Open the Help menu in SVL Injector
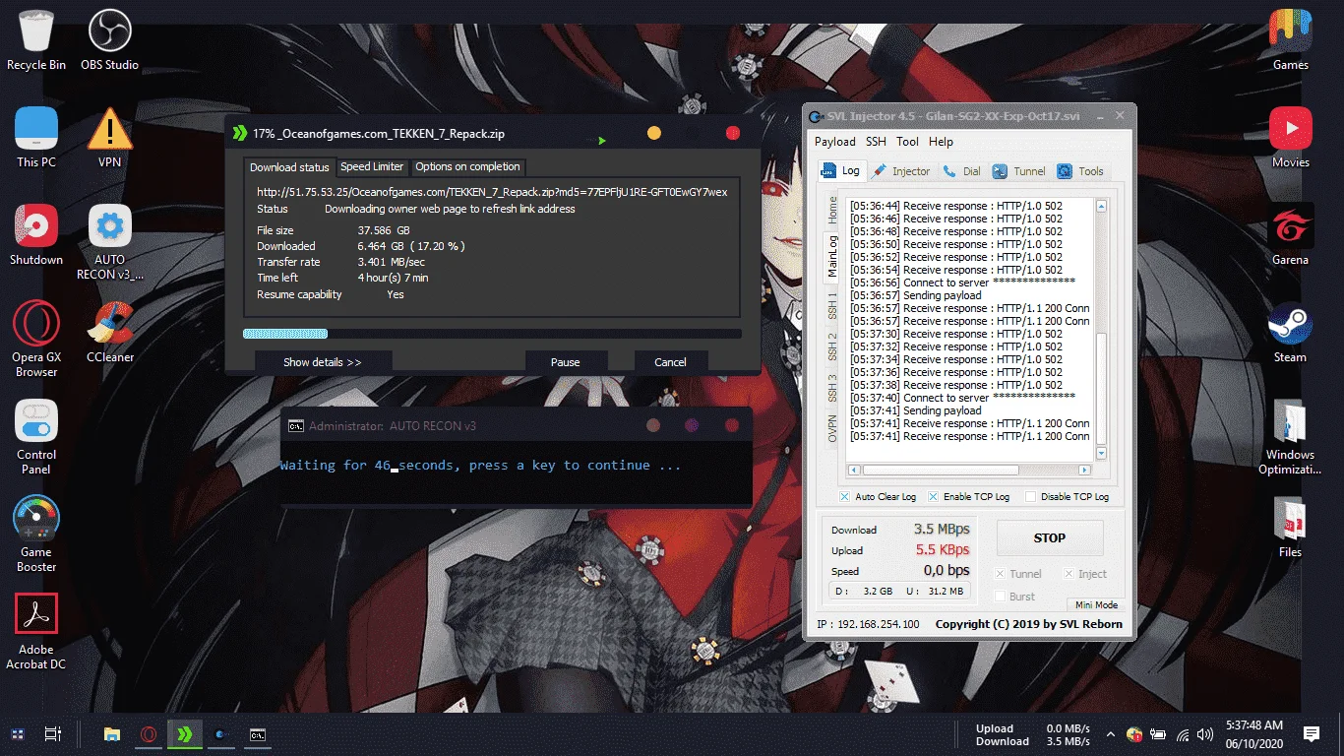 point(941,142)
